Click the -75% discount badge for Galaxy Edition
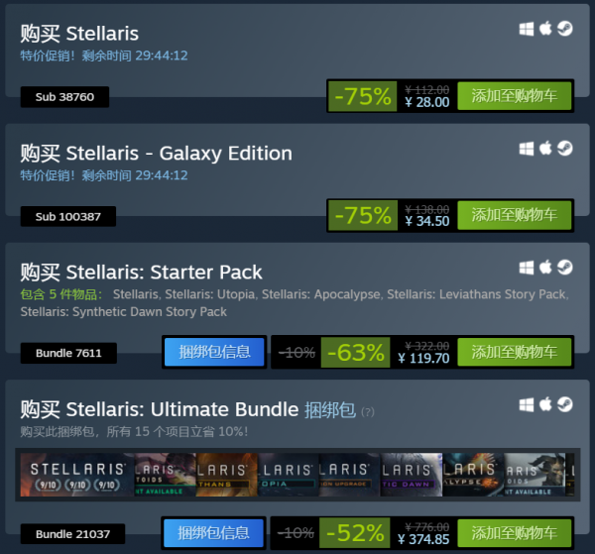Image resolution: width=595 pixels, height=554 pixels. 362,215
